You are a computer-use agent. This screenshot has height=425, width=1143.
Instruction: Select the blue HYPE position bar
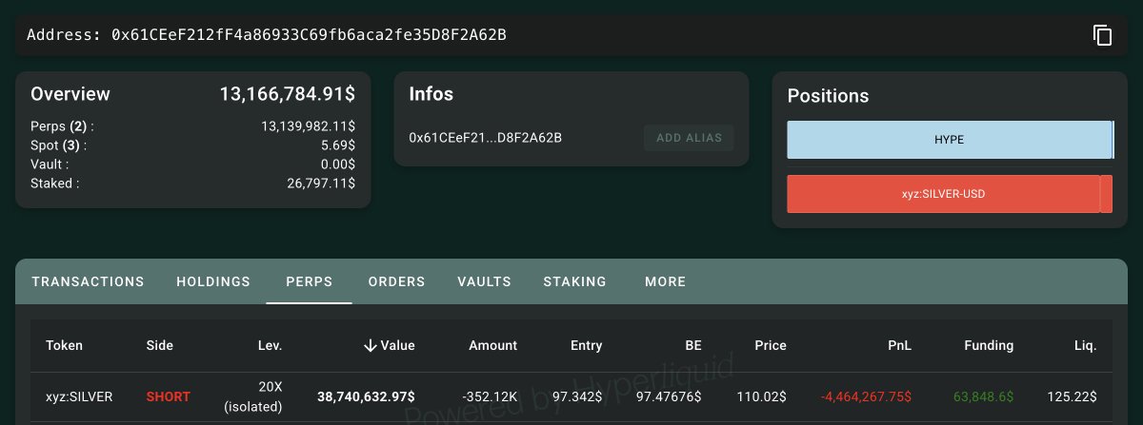pyautogui.click(x=949, y=140)
